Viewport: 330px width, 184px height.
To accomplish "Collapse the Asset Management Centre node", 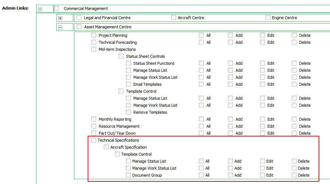I will (60, 27).
